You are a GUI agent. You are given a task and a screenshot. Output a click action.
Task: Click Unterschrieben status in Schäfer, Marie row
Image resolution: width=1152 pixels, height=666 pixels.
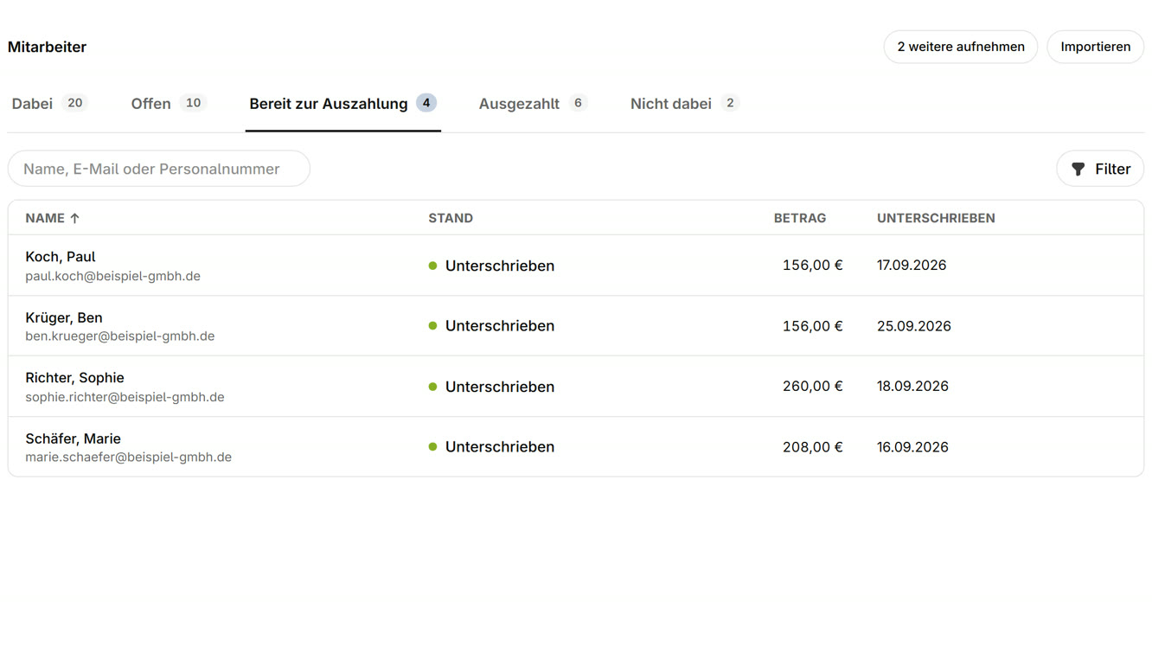coord(491,447)
